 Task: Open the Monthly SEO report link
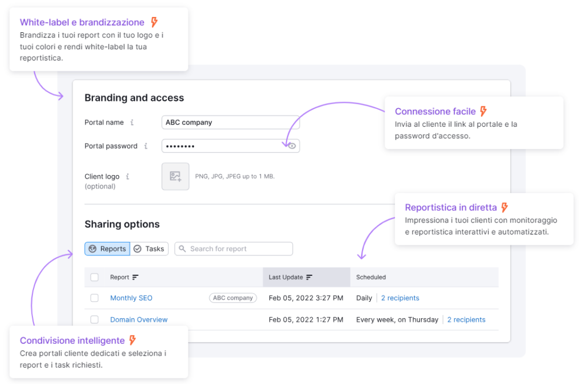[131, 298]
